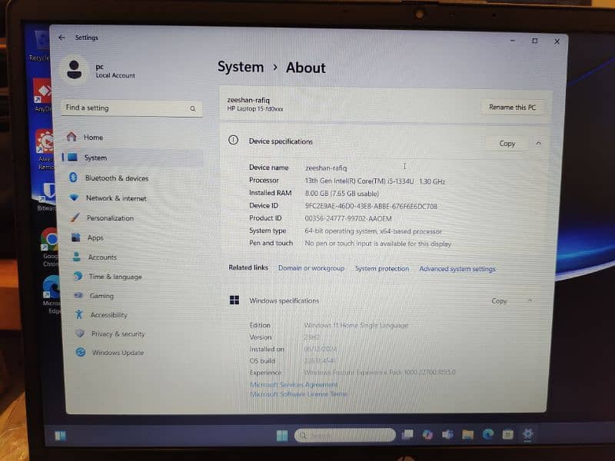Click the Windows Start button on taskbar
The height and width of the screenshot is (461, 615).
pos(282,436)
